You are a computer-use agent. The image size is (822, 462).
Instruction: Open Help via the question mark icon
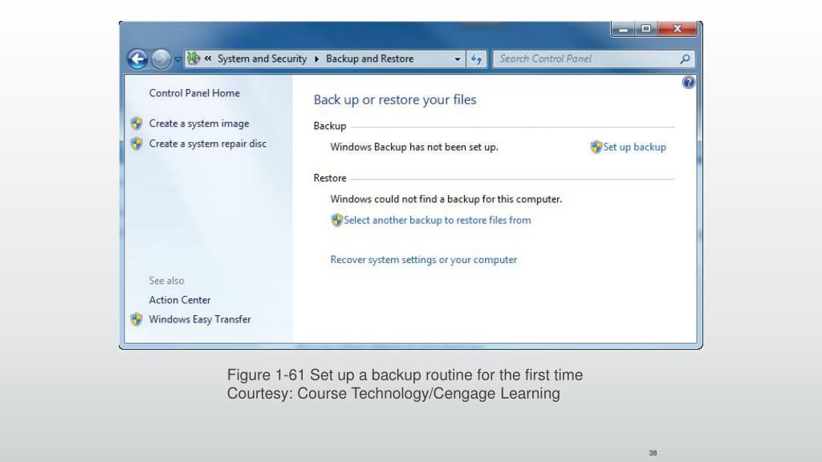[688, 83]
